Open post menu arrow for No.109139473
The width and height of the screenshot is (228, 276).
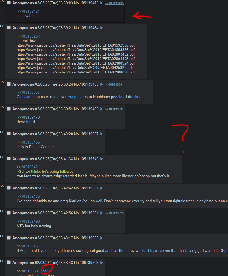102,3
